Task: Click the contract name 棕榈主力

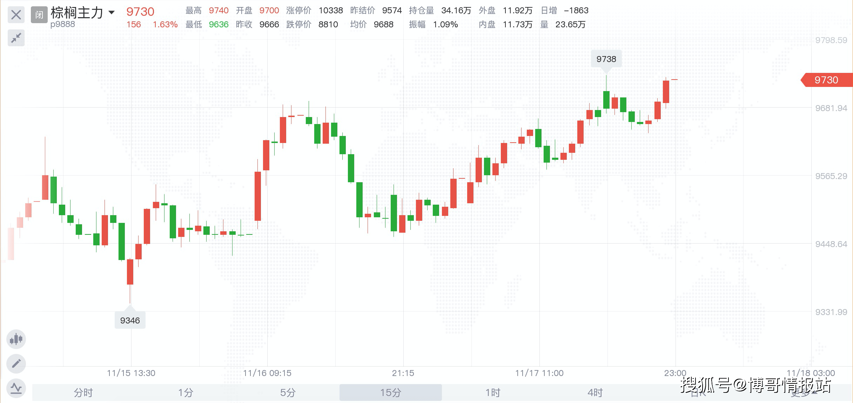Action: (x=77, y=13)
